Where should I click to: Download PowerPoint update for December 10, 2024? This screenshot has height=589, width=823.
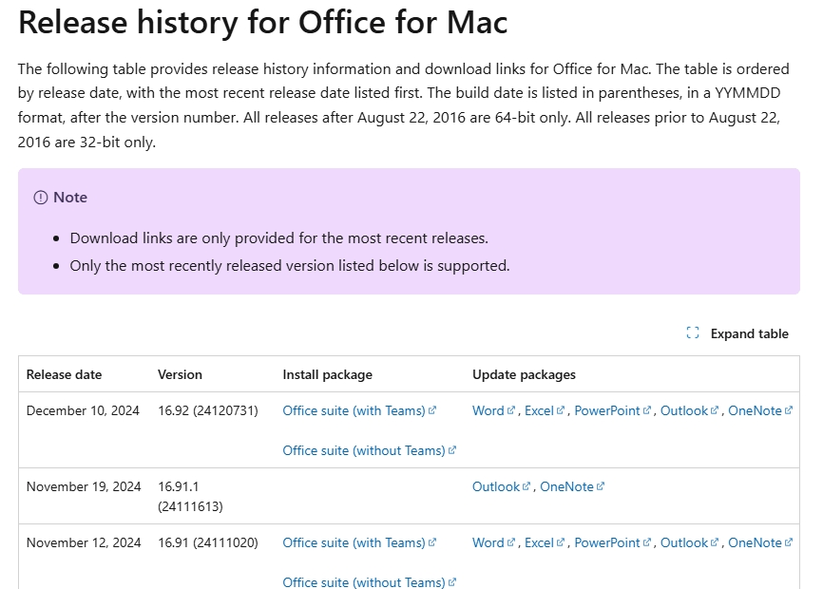pos(613,410)
